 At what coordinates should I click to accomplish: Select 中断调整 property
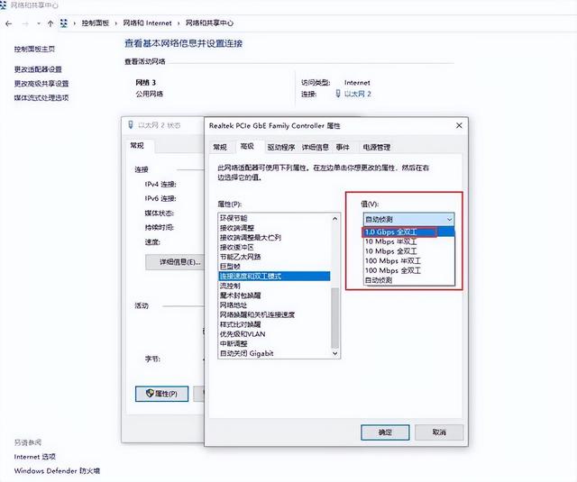click(x=274, y=344)
